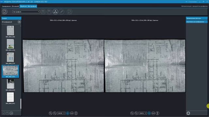Select the highlighted IMG_0047 blueprint thumbnail

10,71
